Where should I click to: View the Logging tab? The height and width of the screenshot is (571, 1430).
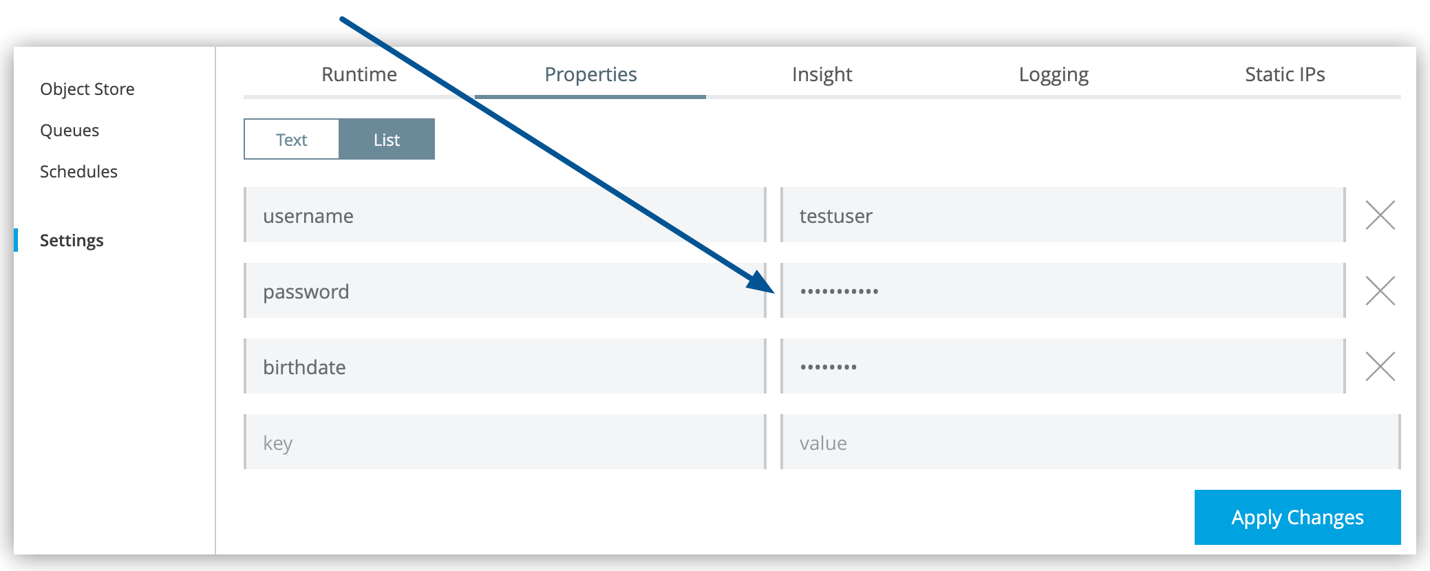(1053, 74)
